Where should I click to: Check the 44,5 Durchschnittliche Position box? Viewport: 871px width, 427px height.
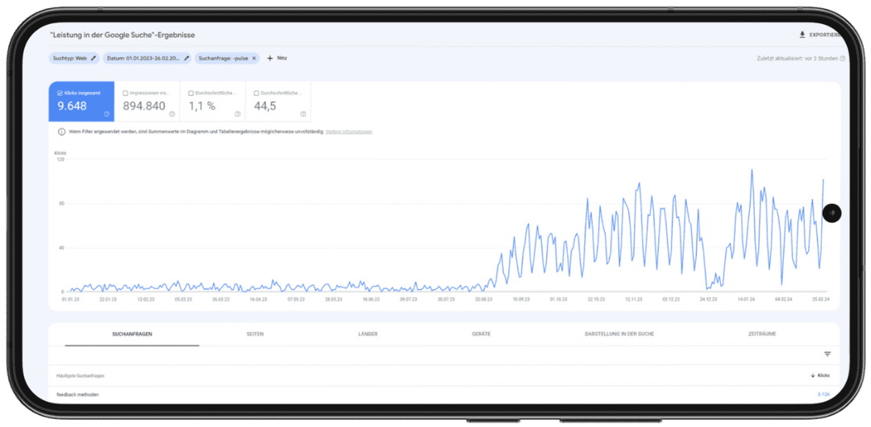pos(256,93)
